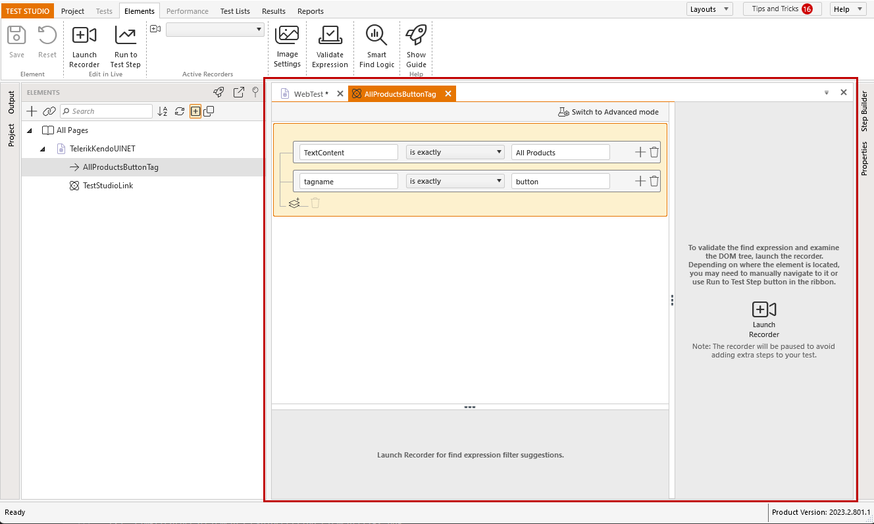
Task: Close the AllProductsButtonTag tab
Action: (x=448, y=94)
